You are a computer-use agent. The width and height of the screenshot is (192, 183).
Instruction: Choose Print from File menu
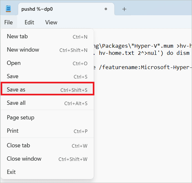(x=47, y=131)
